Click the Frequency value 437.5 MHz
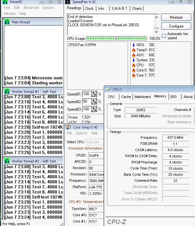195x226 pixels. click(x=175, y=137)
